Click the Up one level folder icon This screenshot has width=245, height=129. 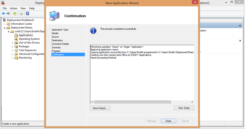point(15,14)
